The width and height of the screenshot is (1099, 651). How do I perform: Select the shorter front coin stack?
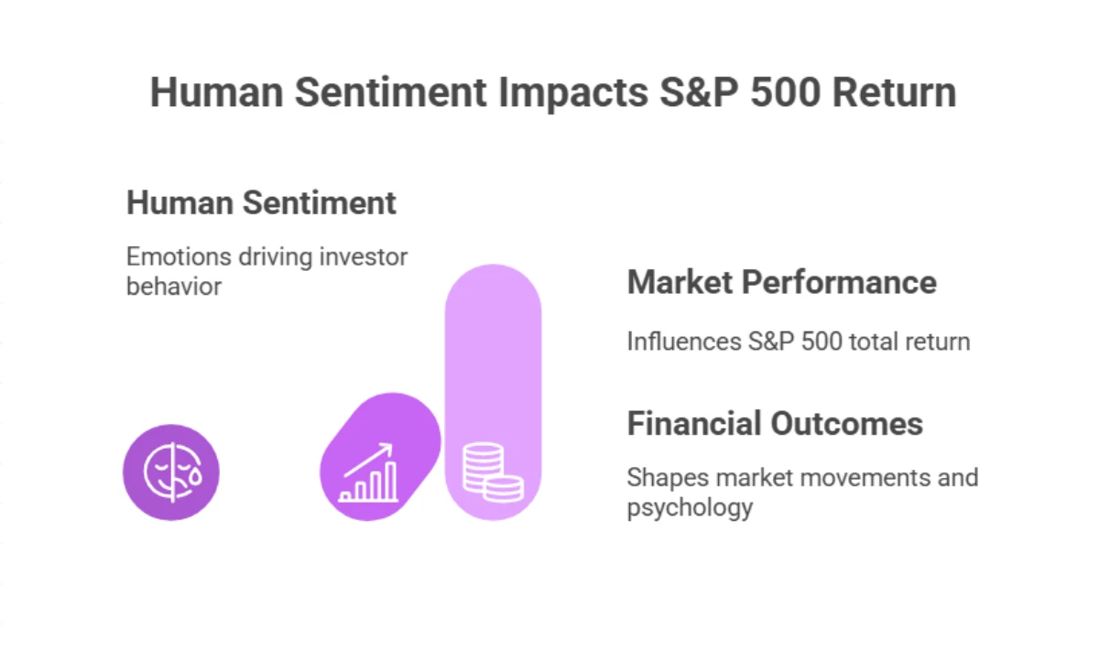click(x=503, y=488)
